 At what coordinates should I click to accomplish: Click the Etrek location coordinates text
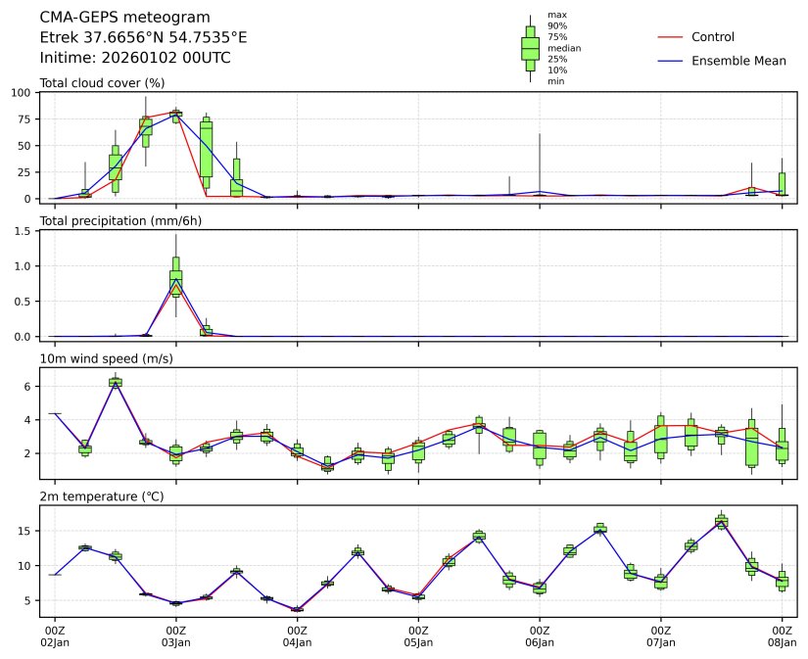(143, 37)
